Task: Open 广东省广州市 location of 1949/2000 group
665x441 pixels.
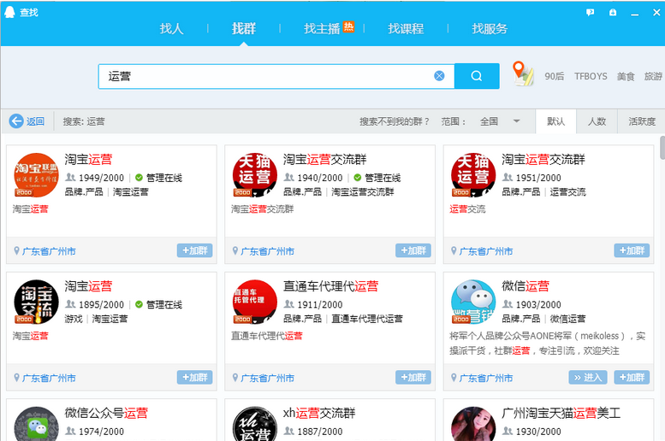Action: (x=49, y=251)
